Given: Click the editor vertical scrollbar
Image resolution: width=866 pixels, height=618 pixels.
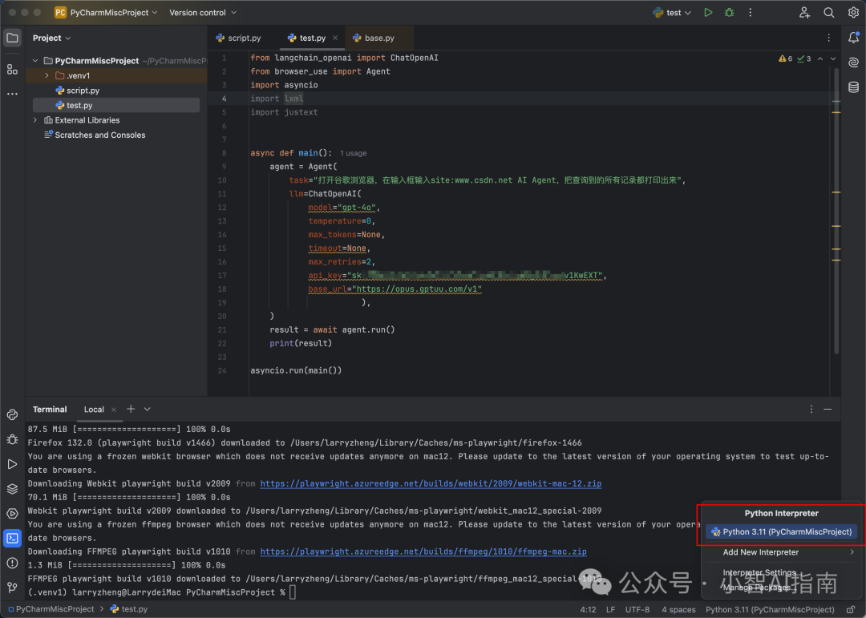Looking at the screenshot, I should 837,208.
